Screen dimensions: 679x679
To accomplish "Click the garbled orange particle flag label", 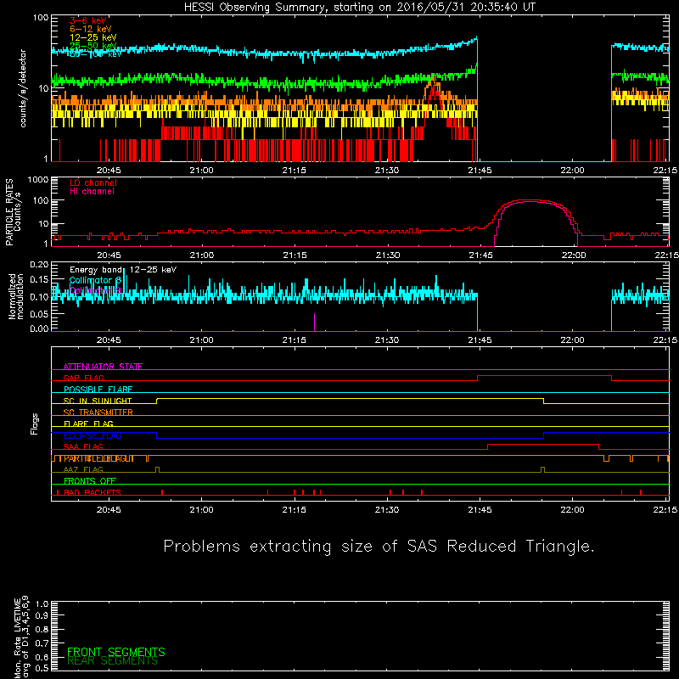I will coord(98,458).
